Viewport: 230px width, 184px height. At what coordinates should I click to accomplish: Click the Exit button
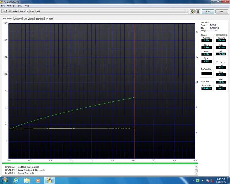221,11
